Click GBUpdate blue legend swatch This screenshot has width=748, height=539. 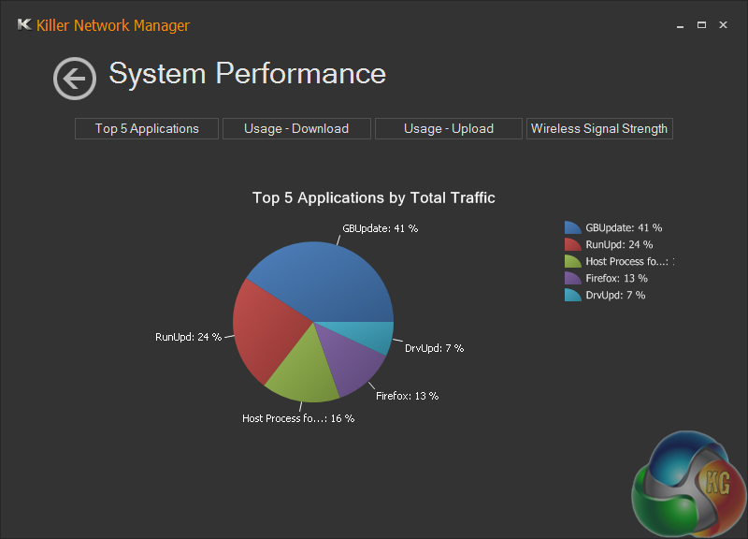(572, 227)
